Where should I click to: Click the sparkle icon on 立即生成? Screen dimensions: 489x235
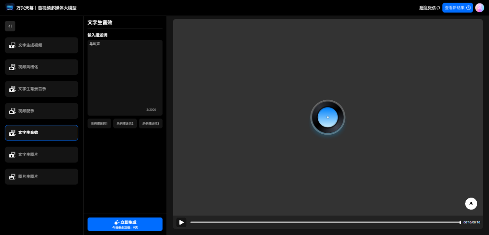116,222
